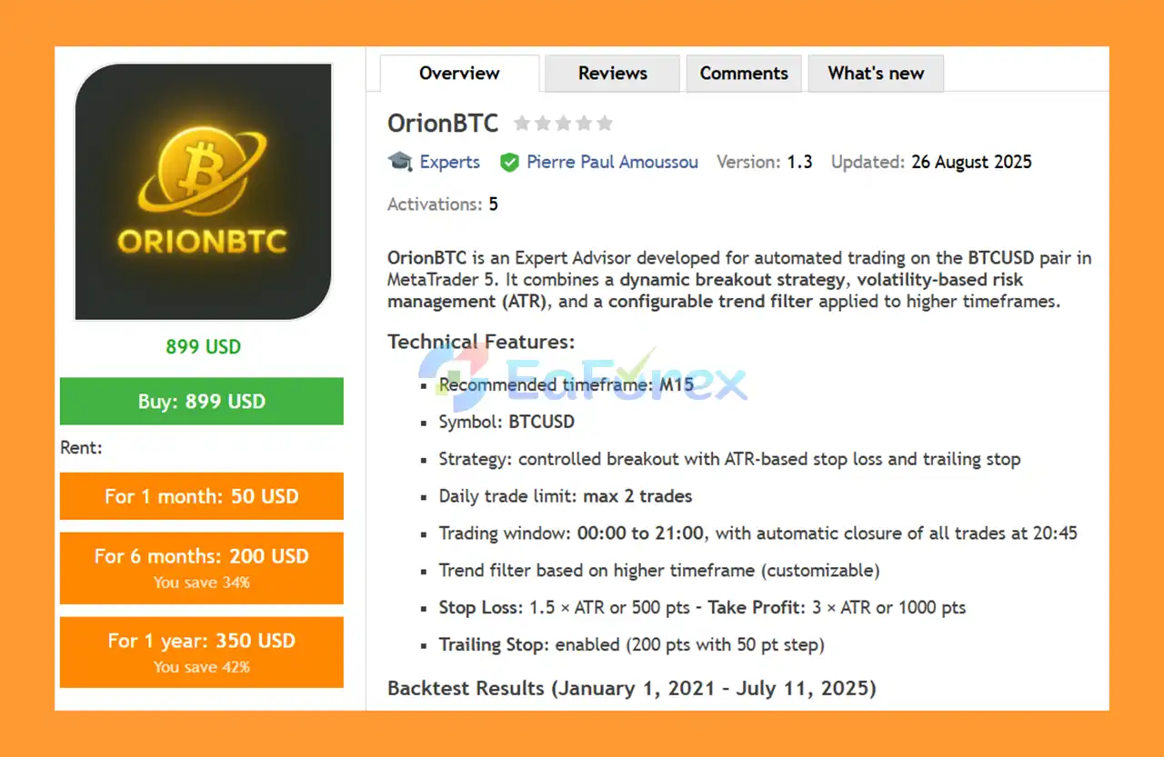
Task: Click the Updated: 26 August 2025 text
Action: click(931, 162)
